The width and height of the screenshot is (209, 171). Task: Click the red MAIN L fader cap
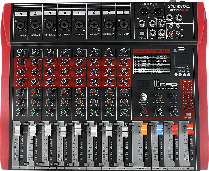pos(175,129)
